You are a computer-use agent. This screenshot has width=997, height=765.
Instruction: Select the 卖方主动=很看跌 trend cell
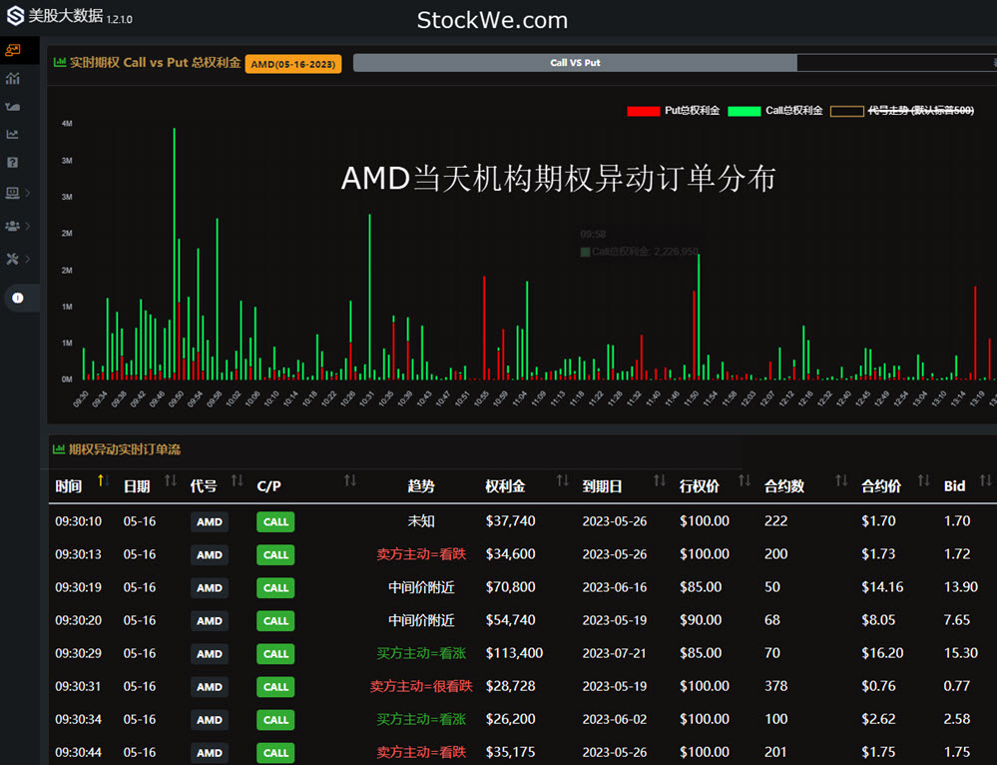tap(421, 687)
